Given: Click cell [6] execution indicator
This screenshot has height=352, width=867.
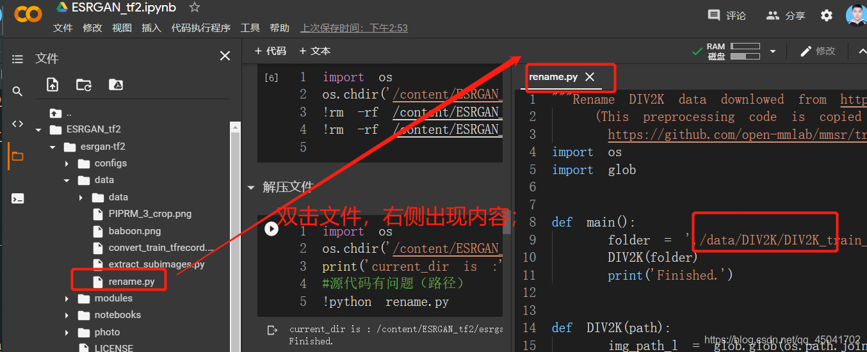Looking at the screenshot, I should tap(271, 77).
